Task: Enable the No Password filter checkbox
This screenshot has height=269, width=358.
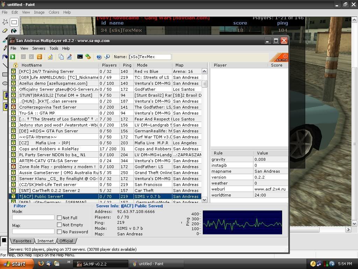Action: [x=59, y=232]
